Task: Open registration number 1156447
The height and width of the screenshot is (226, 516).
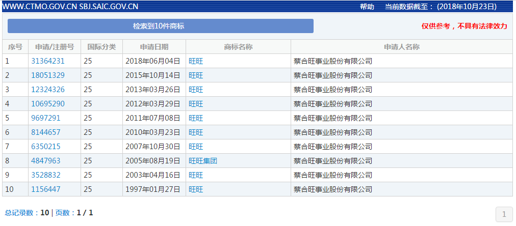Action: pos(46,189)
